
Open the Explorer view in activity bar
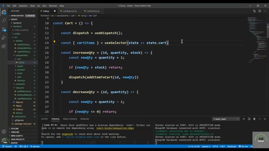[x=4, y=12]
